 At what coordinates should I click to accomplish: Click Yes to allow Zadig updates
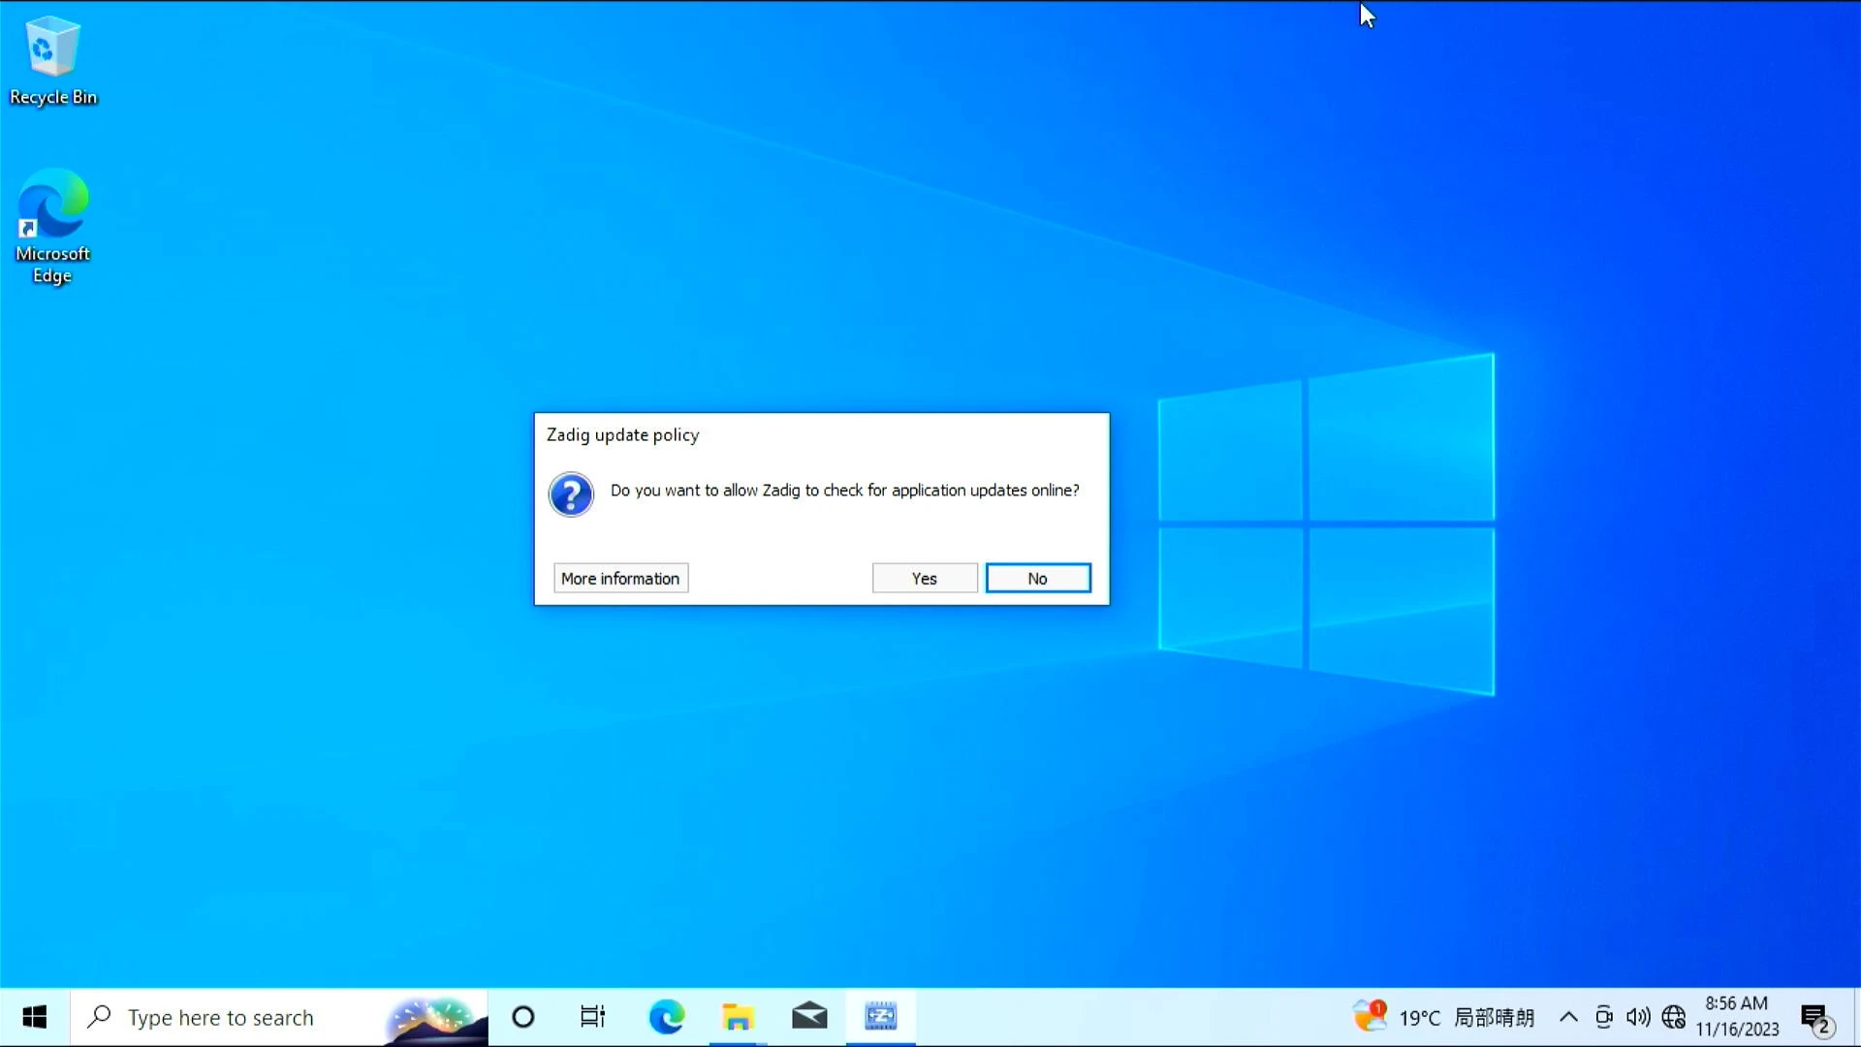925,579
